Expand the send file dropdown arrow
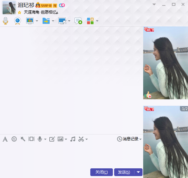Screen dimensions: 188x178 53,21
